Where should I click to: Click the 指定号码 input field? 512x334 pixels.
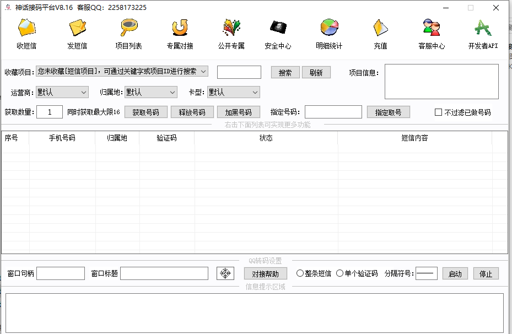pyautogui.click(x=333, y=112)
